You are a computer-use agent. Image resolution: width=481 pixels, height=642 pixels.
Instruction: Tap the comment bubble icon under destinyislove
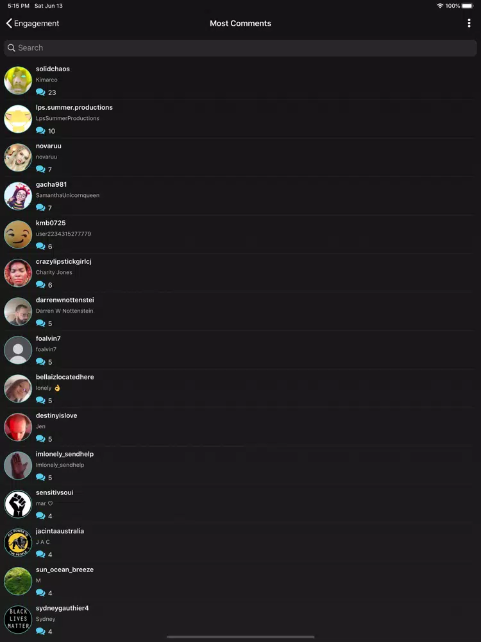click(40, 438)
